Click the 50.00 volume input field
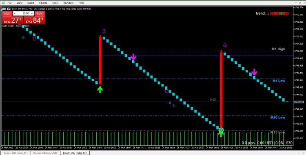 pyautogui.click(x=24, y=13)
